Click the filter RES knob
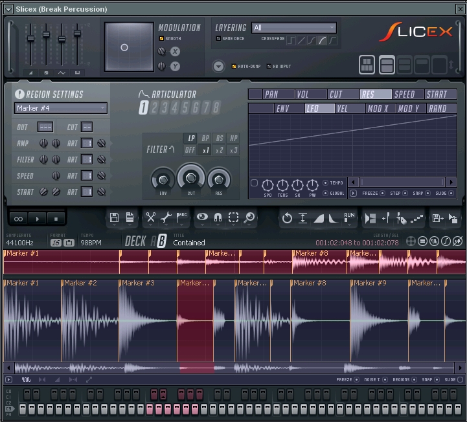 (219, 179)
